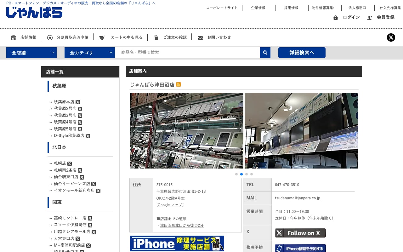Image resolution: width=403 pixels, height=252 pixels.
Task: Open the Google マップ link
Action: click(x=170, y=205)
